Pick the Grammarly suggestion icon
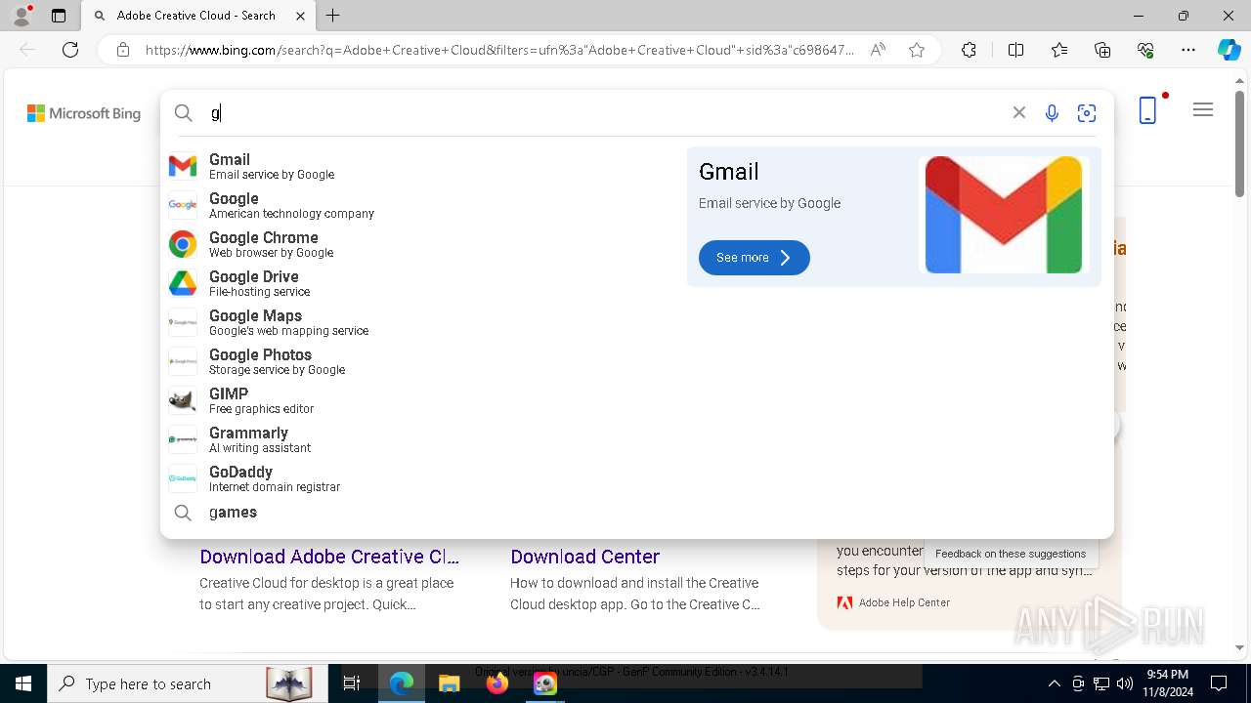1251x703 pixels. point(183,439)
